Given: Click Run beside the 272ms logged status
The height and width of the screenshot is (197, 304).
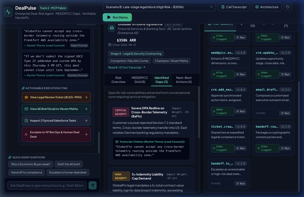Looking at the screenshot, I should coord(241,38).
